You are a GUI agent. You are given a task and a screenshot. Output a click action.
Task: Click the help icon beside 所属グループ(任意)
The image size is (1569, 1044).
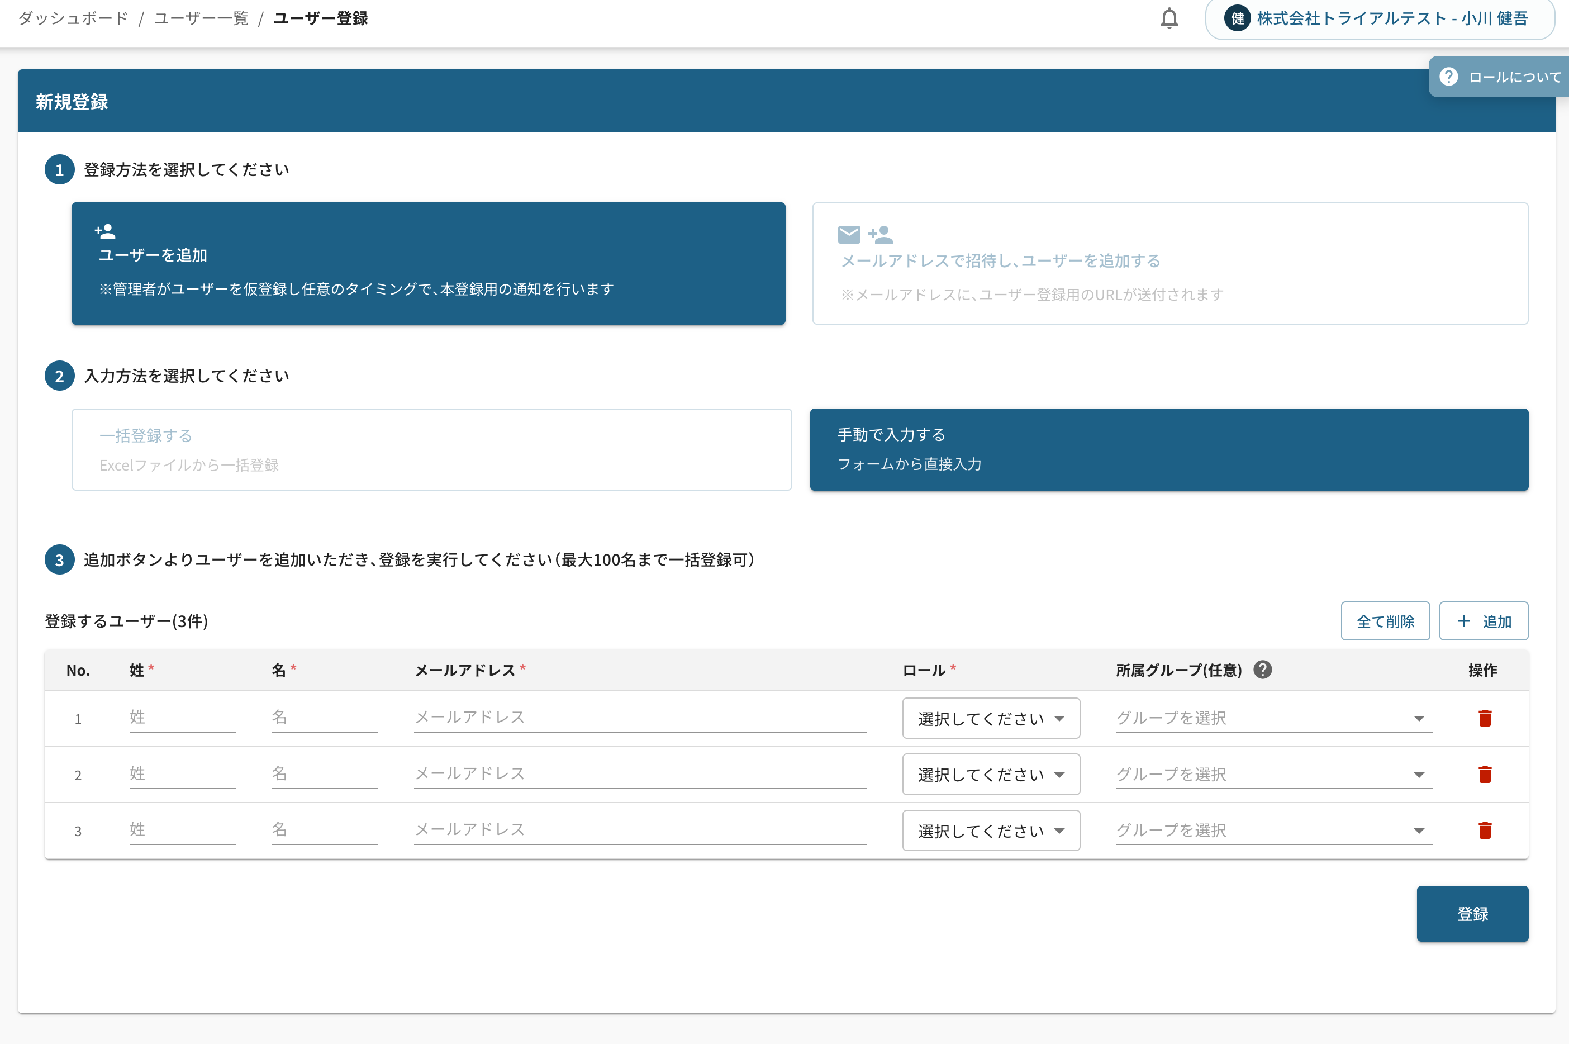tap(1262, 670)
